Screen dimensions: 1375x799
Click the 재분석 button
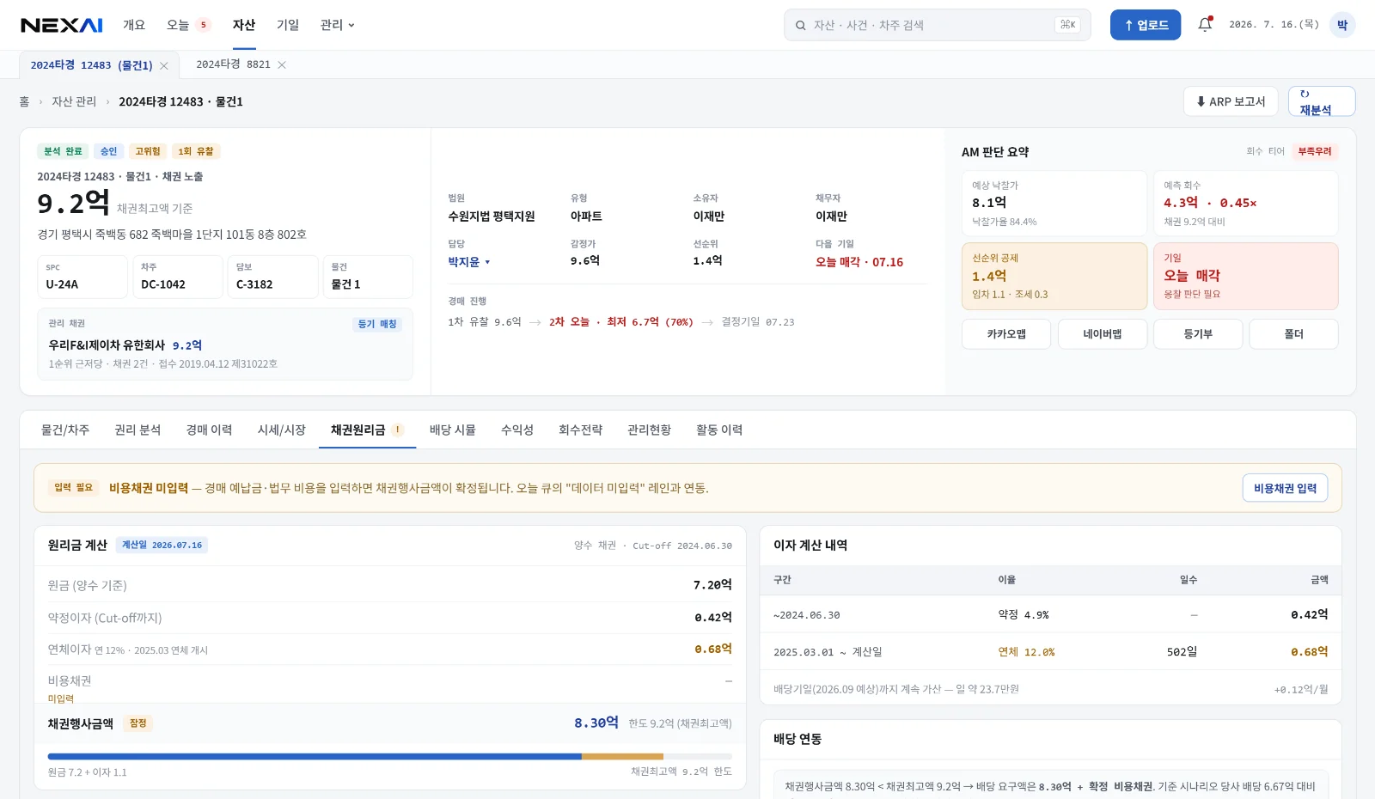coord(1322,101)
